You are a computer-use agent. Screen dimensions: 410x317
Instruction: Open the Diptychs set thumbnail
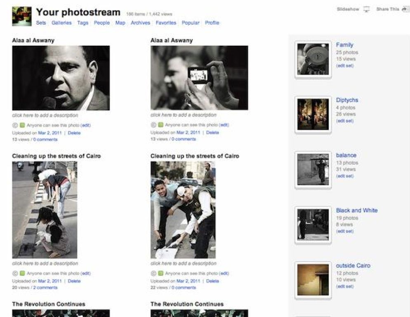312,114
